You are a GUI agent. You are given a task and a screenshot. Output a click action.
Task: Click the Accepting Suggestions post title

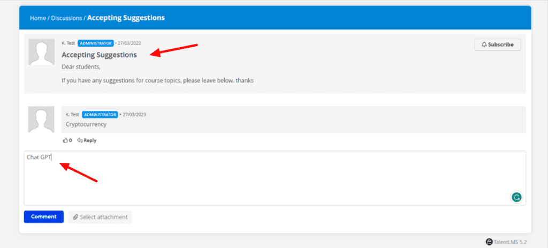(99, 55)
